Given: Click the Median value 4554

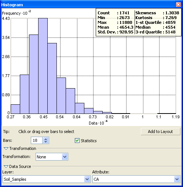Looking at the screenshot, I should (170, 27).
